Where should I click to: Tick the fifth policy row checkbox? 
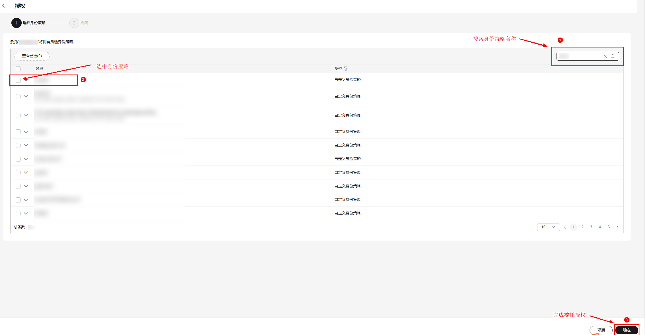tap(18, 145)
